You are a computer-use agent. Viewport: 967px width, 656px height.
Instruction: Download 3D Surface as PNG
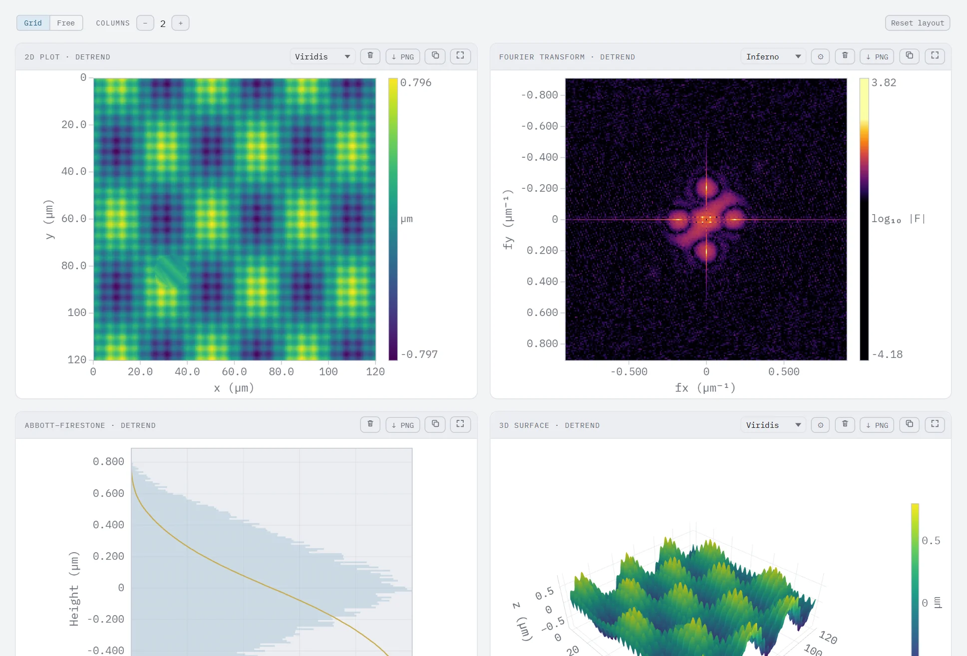coord(877,425)
